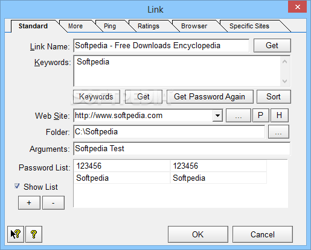The width and height of the screenshot is (311, 250).
Task: Click in the Link Name field
Action: point(161,46)
